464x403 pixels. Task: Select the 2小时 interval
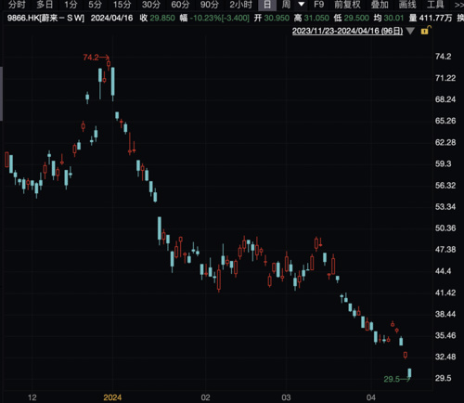pos(240,5)
